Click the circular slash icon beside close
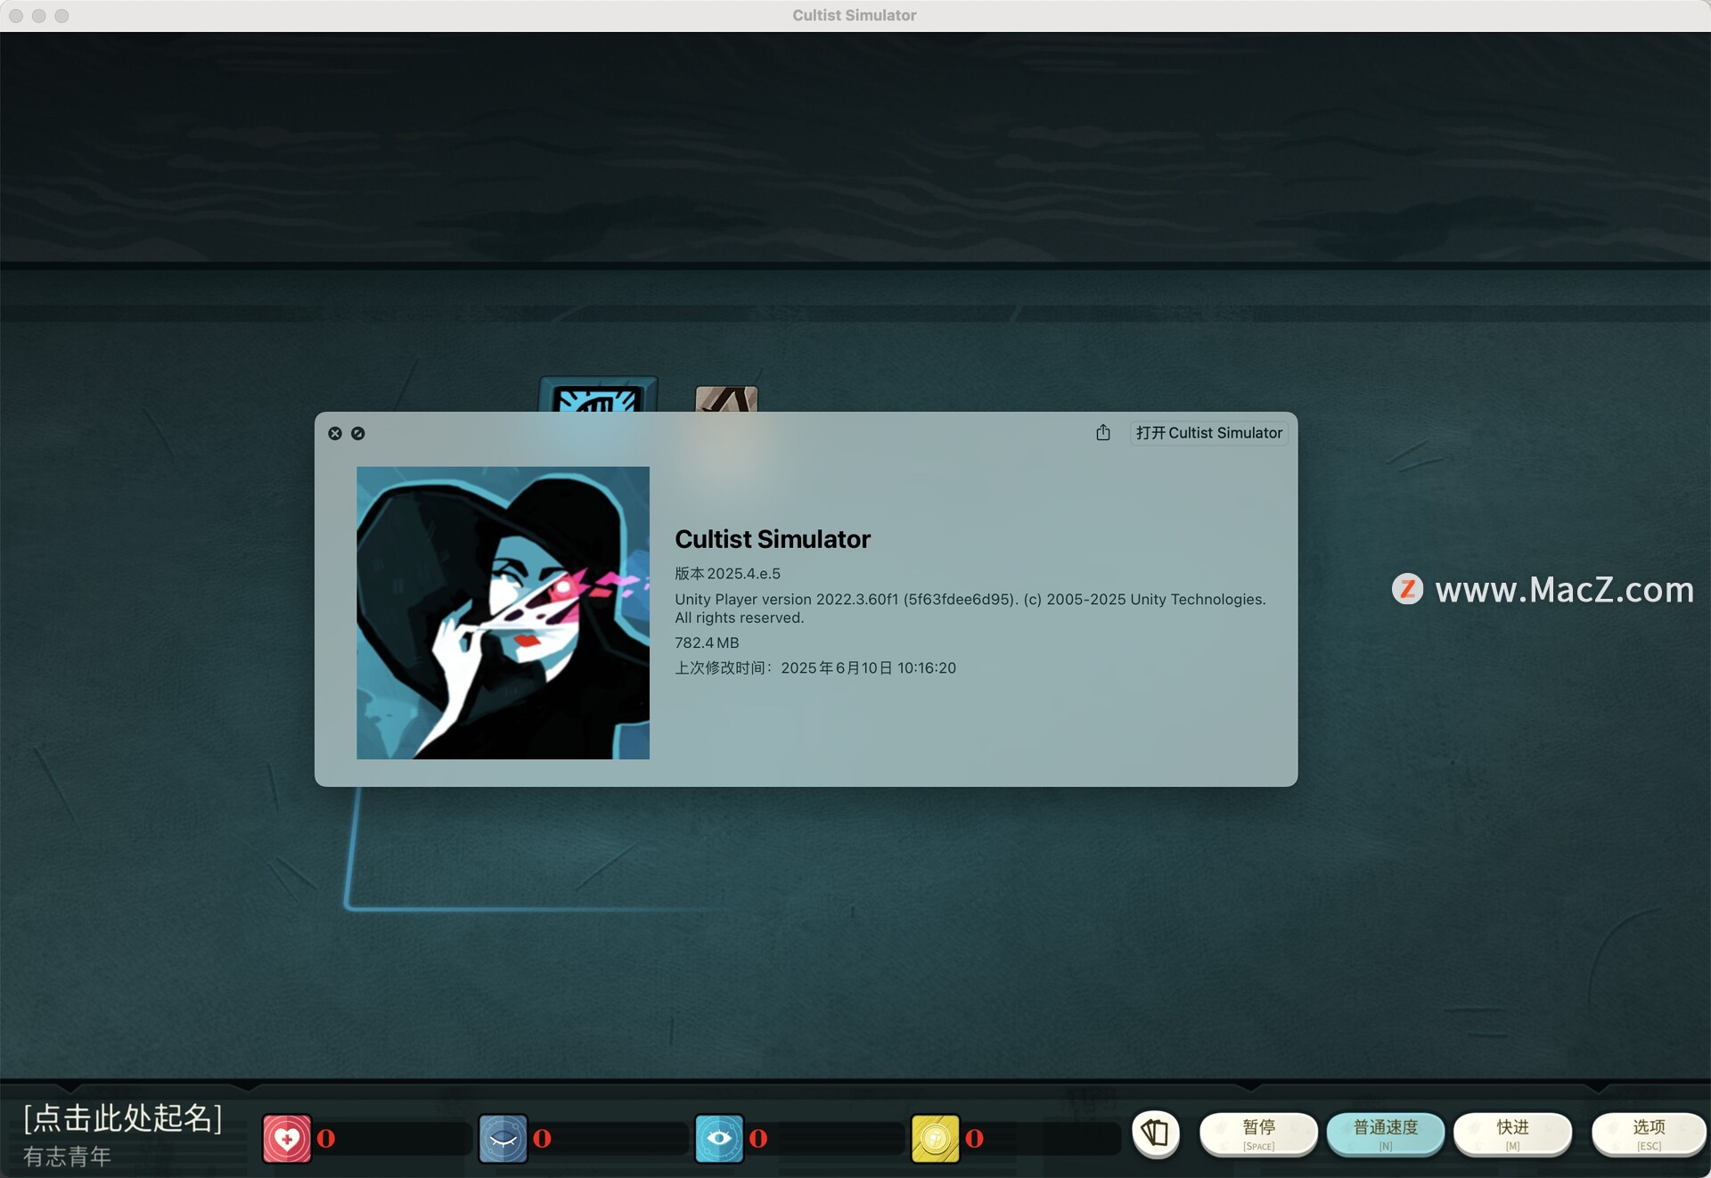 [x=358, y=433]
